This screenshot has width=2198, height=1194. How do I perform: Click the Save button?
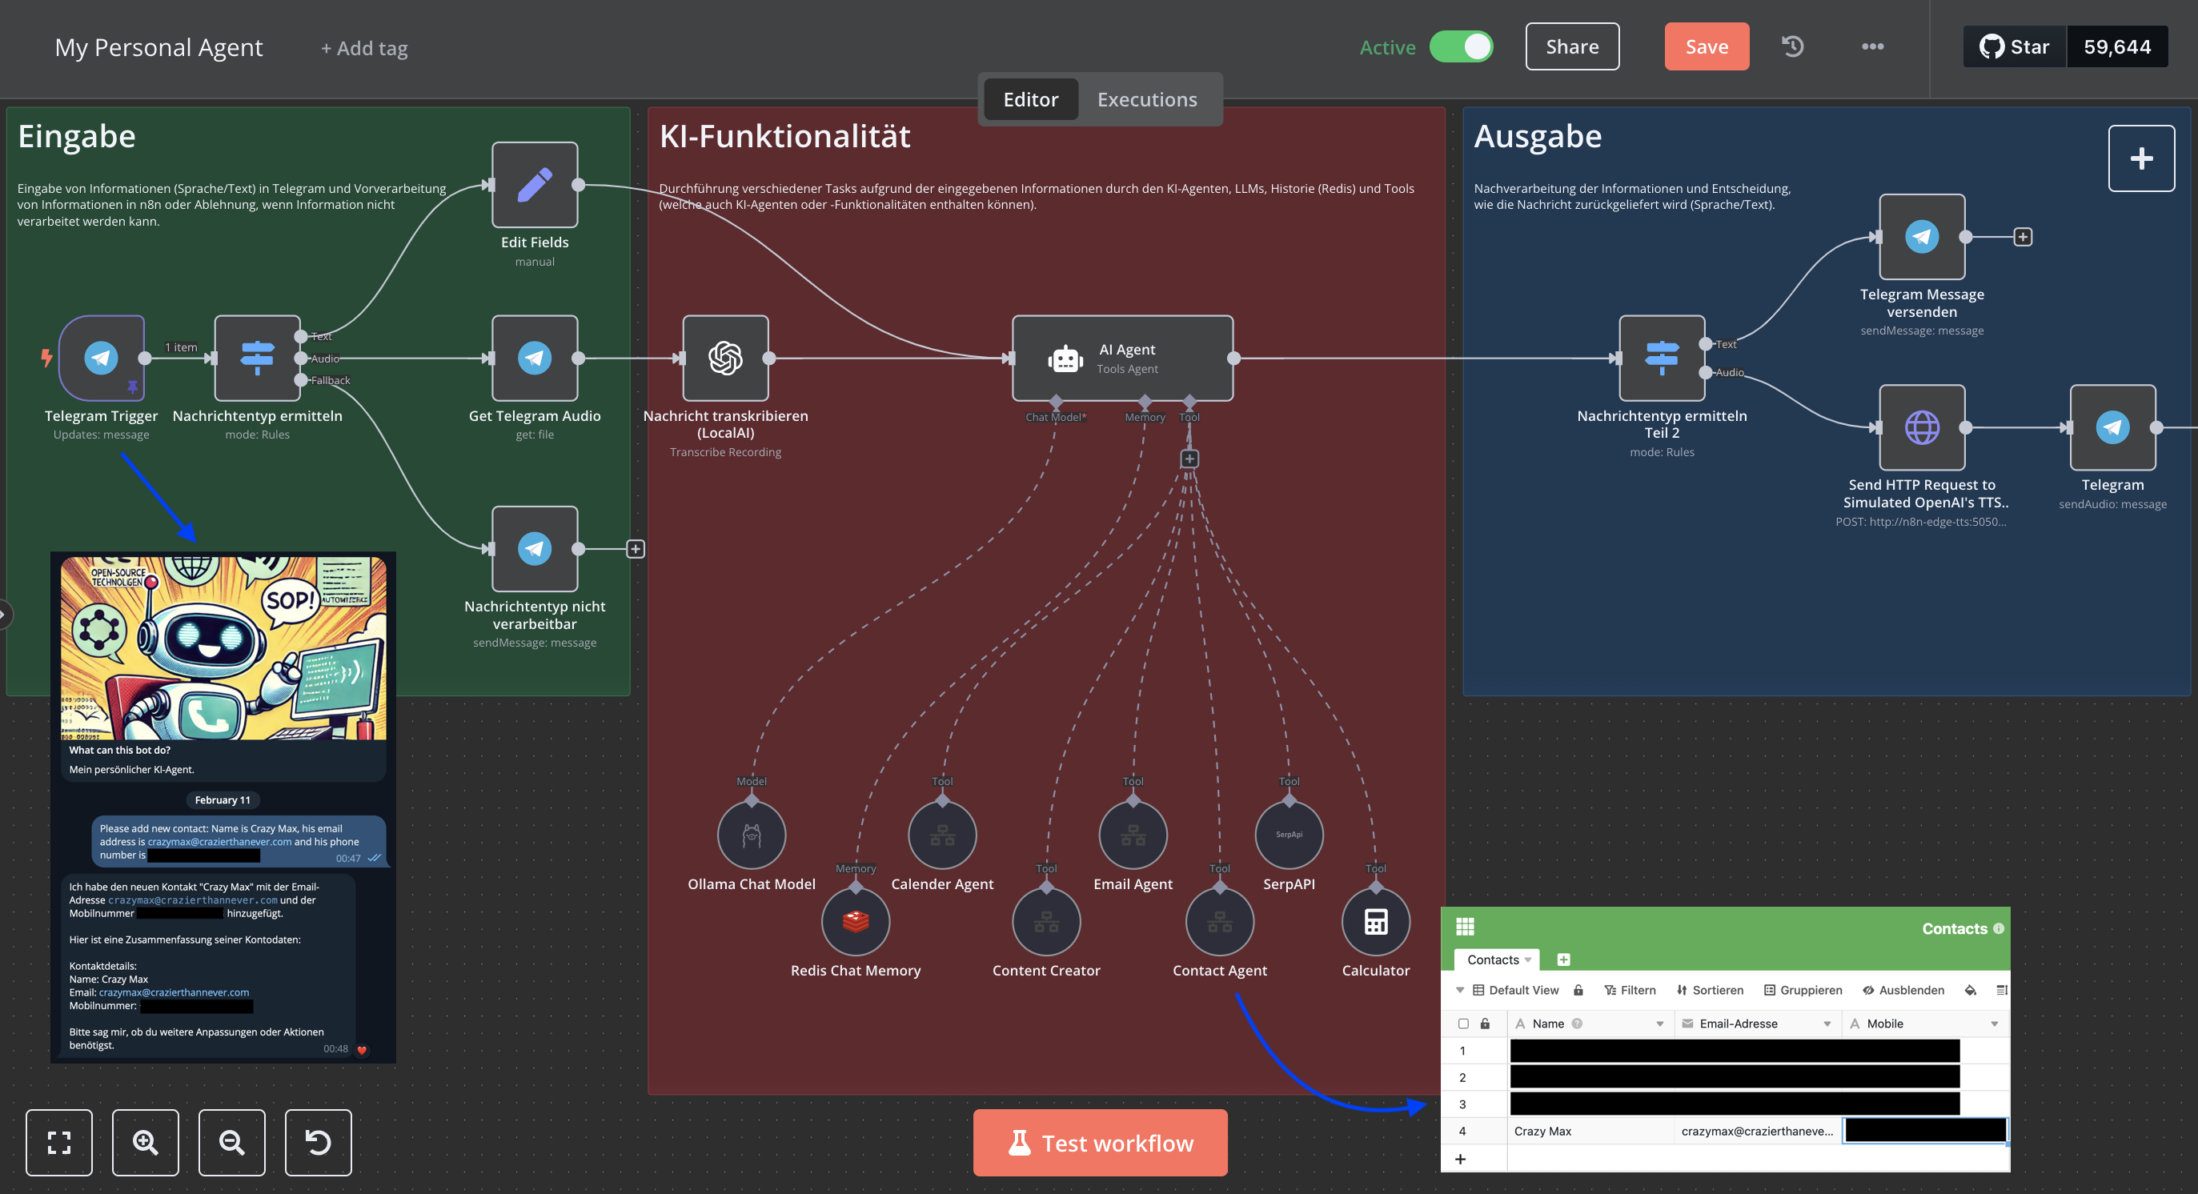(x=1706, y=47)
